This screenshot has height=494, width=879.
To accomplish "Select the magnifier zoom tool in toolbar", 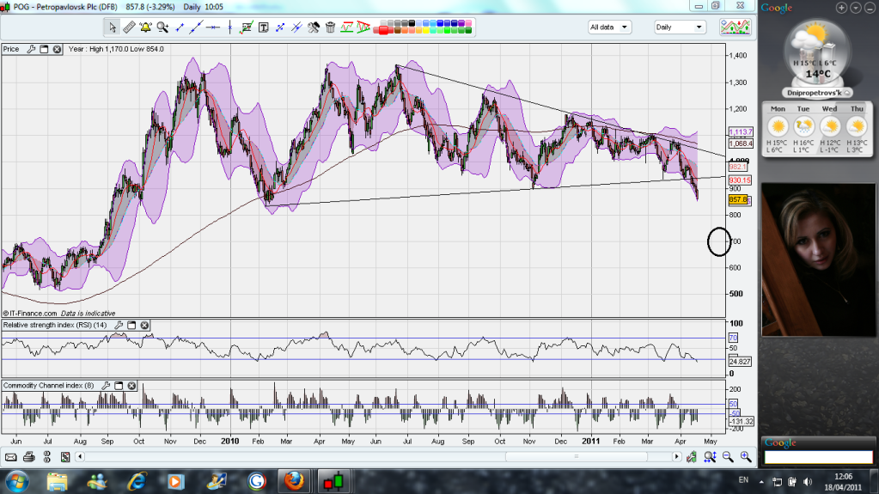I will point(162,27).
